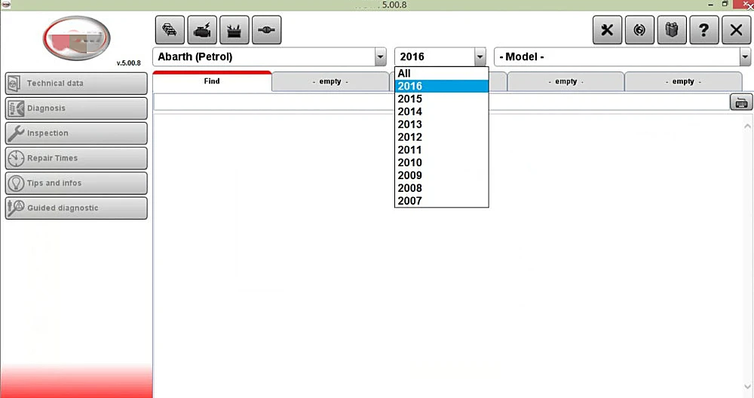Viewport: 754px width, 398px height.
Task: Select 2015 in the year list
Action: tap(441, 99)
